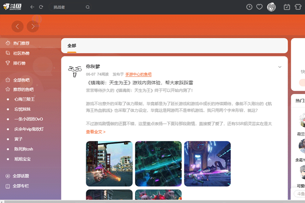Viewport: 305px width, 203px height.
Task: Click the right circular banner arrow
Action: point(33,26)
